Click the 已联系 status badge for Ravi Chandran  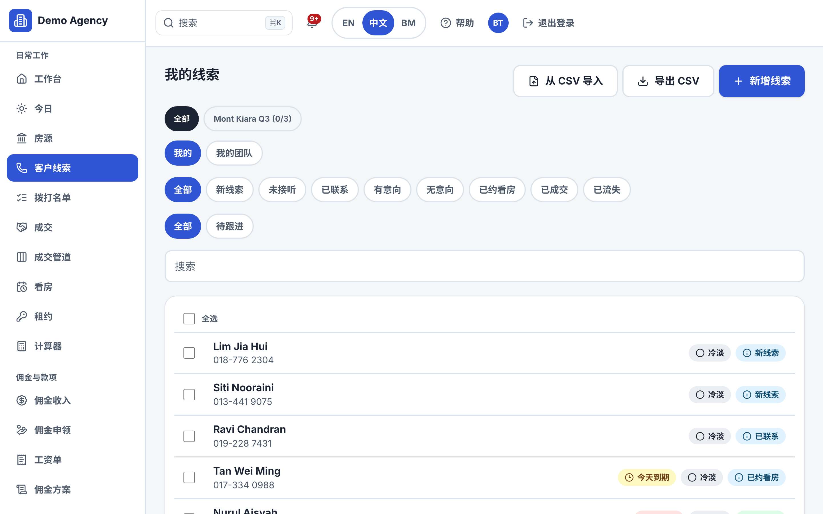[760, 436]
